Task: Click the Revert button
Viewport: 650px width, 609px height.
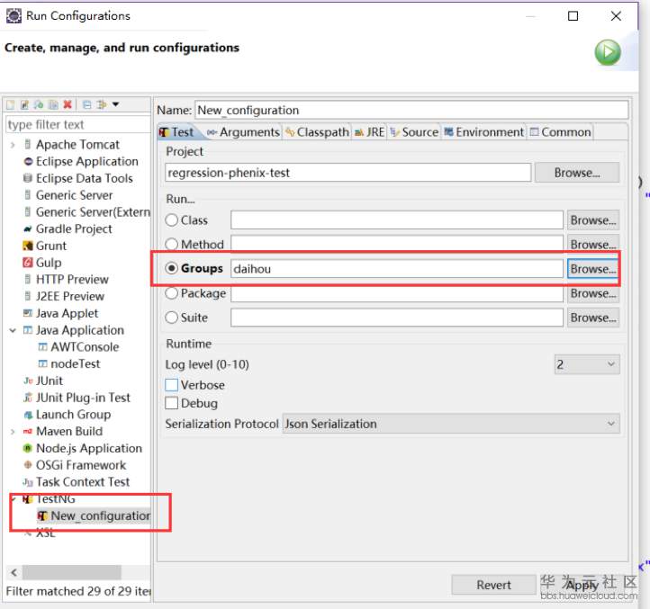Action: [x=493, y=585]
